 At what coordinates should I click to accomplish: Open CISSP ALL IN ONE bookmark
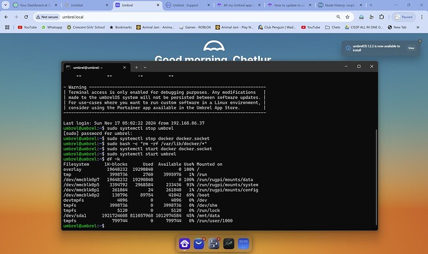[363, 27]
